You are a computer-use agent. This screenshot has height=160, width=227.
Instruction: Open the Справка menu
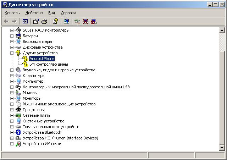tap(68, 13)
